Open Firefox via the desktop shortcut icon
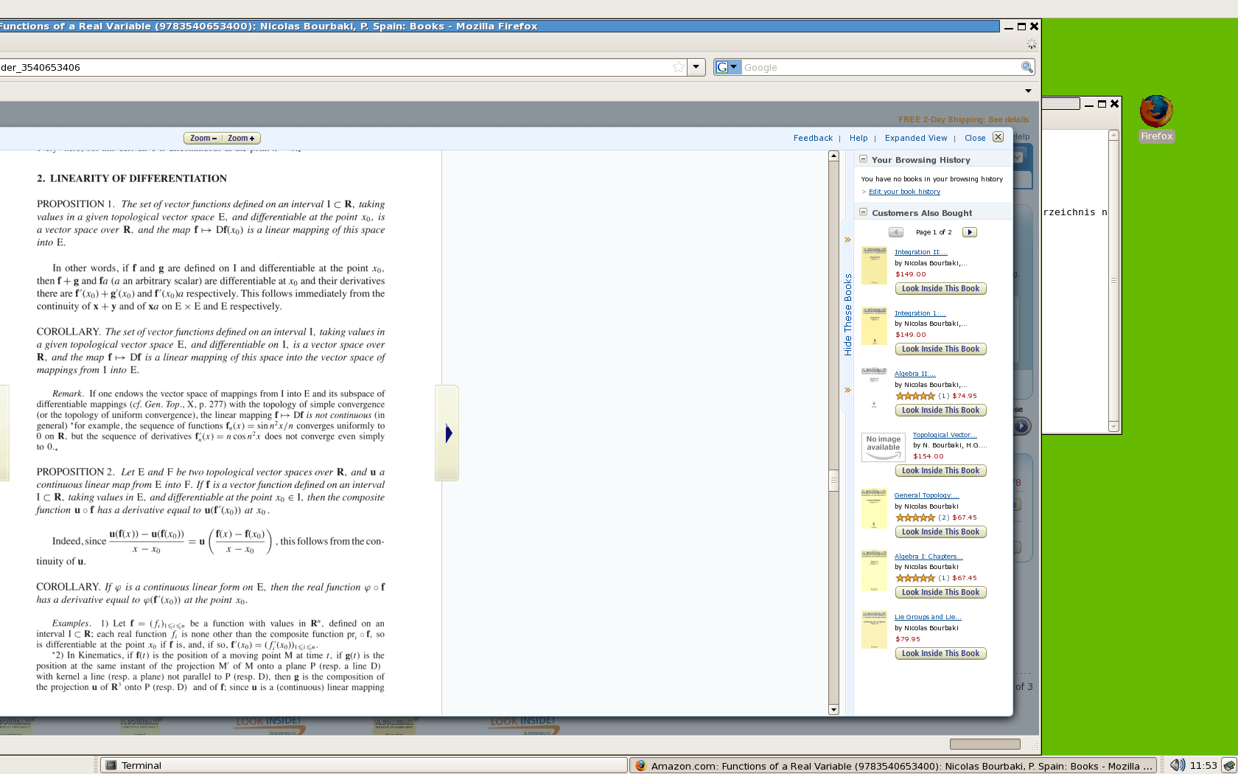Viewport: 1238px width, 774px height. tap(1155, 112)
